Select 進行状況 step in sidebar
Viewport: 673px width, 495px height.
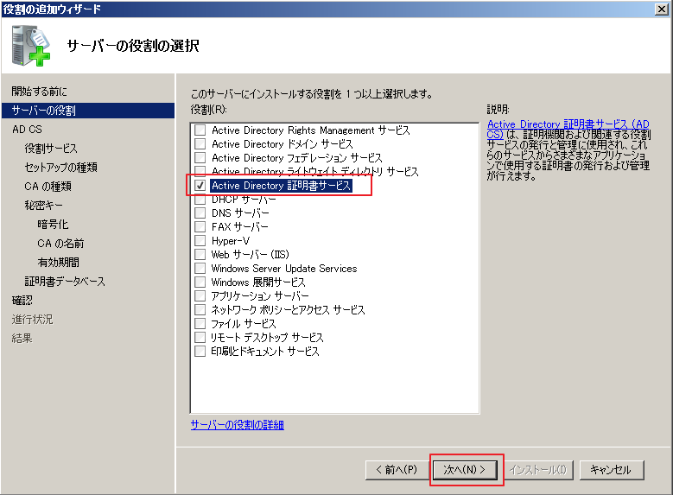32,320
